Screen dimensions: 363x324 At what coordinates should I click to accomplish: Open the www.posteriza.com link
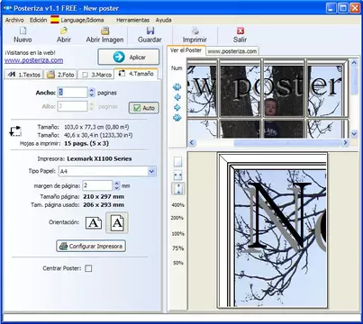coord(34,60)
